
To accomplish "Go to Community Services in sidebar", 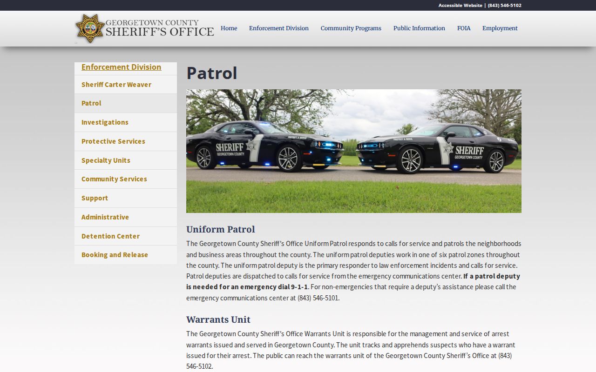I will pos(126,179).
